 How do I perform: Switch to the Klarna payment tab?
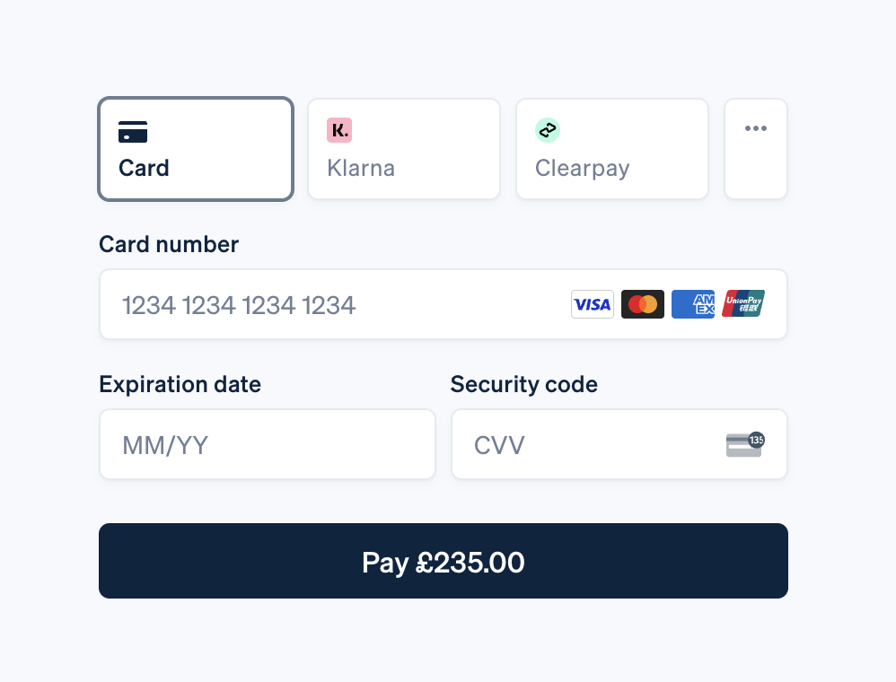tap(403, 149)
